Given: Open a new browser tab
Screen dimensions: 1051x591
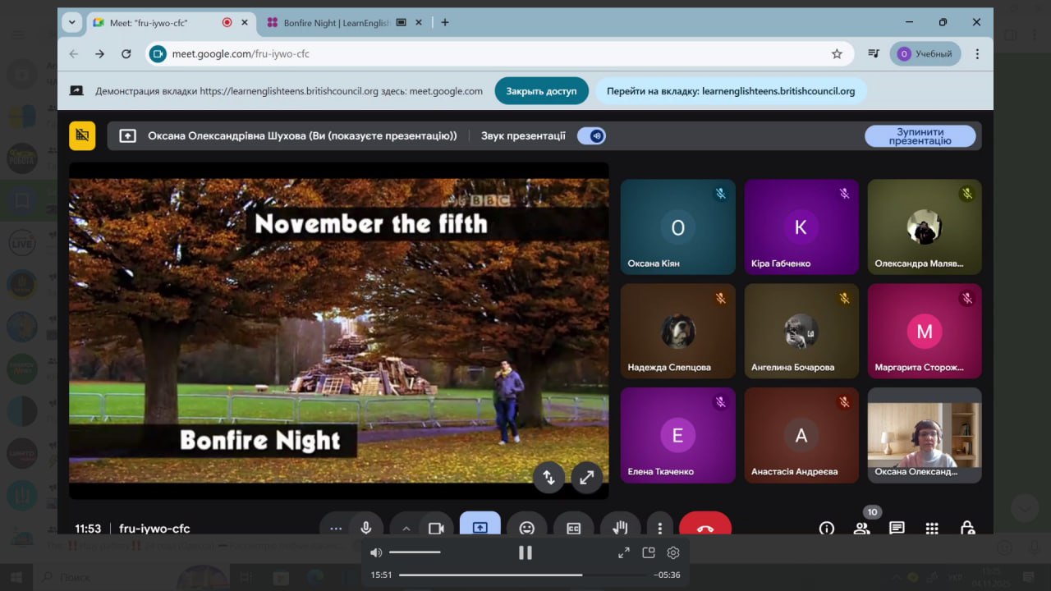Looking at the screenshot, I should 445,23.
